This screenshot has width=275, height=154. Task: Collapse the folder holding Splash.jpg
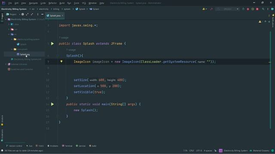(x=12, y=50)
